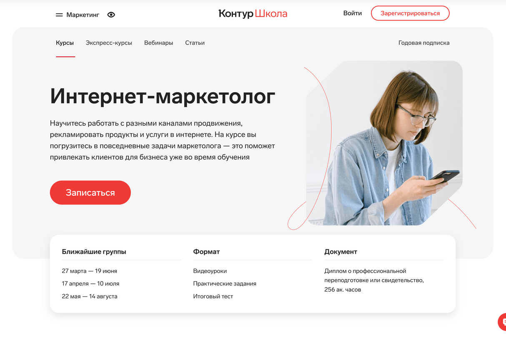
Task: Click the Интернет-маркетолог page heading
Action: 163,96
